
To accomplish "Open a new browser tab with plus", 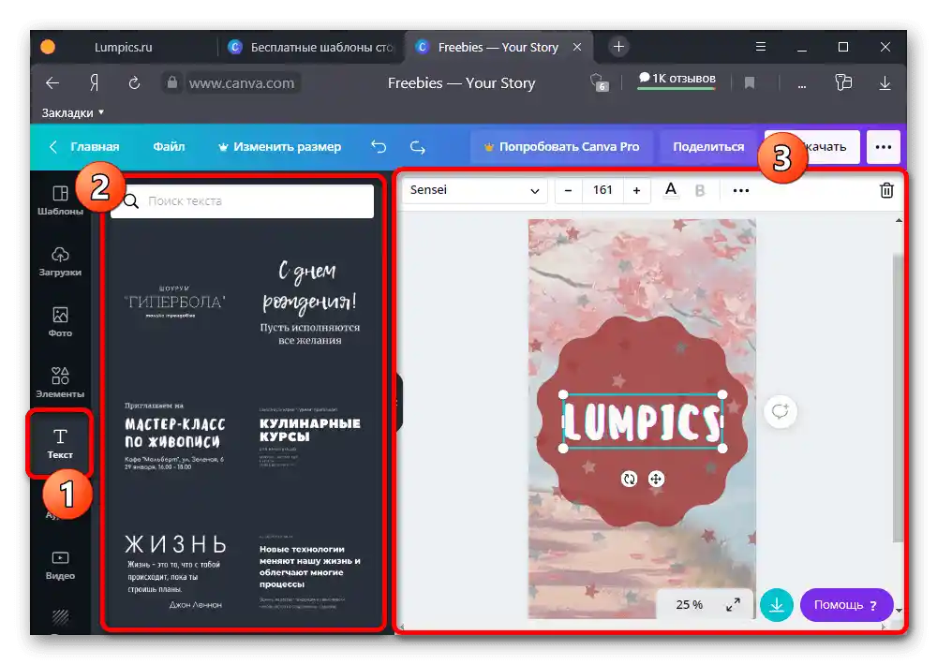I will tap(618, 47).
